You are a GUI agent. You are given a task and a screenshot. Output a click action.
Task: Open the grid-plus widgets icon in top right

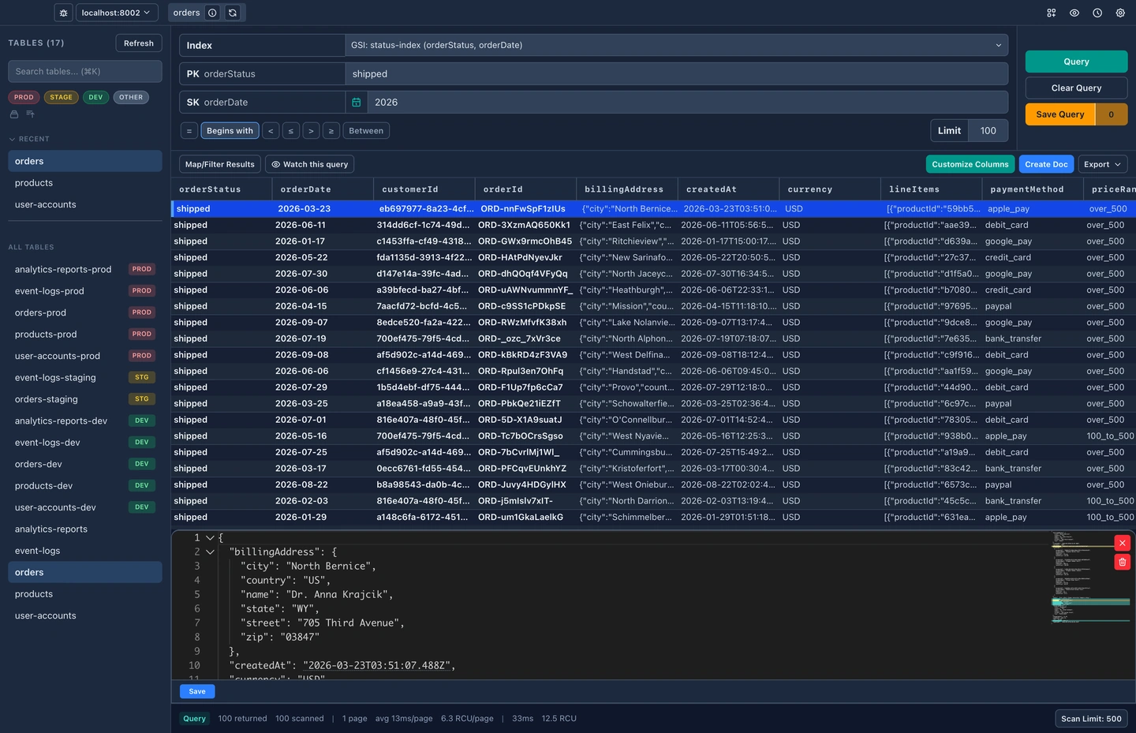click(1051, 13)
